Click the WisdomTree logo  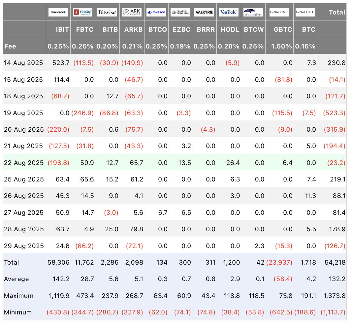coord(253,12)
